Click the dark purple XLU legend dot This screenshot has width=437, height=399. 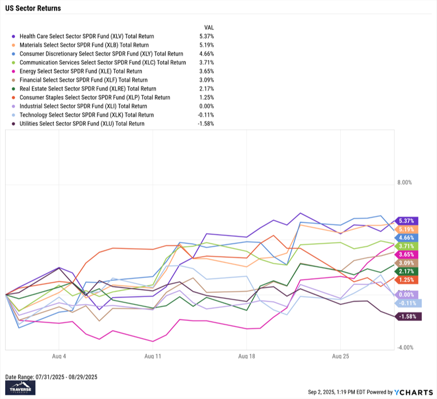pyautogui.click(x=14, y=124)
